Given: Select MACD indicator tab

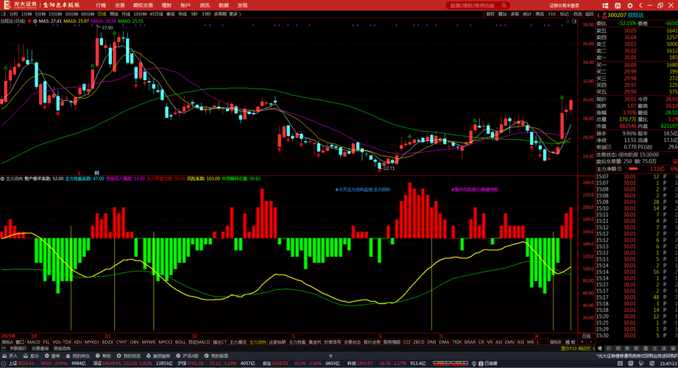Looking at the screenshot, I should click(x=33, y=342).
